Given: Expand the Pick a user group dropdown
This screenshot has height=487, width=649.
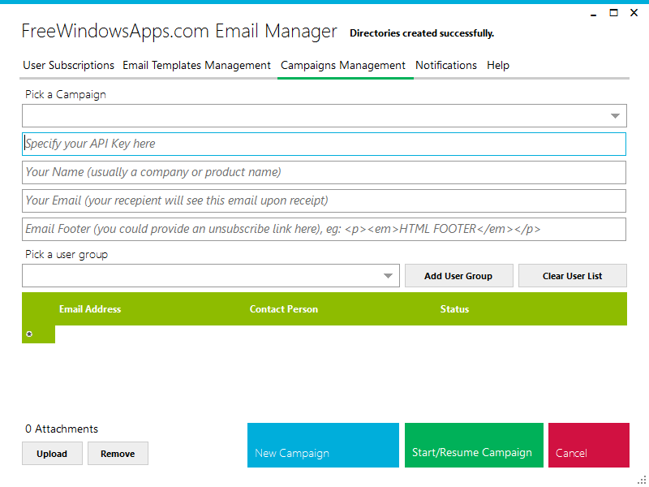Looking at the screenshot, I should click(x=211, y=276).
